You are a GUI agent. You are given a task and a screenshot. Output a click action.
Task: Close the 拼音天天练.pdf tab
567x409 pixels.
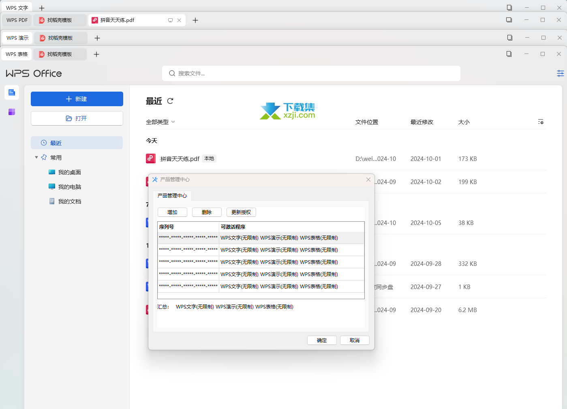[x=179, y=20]
